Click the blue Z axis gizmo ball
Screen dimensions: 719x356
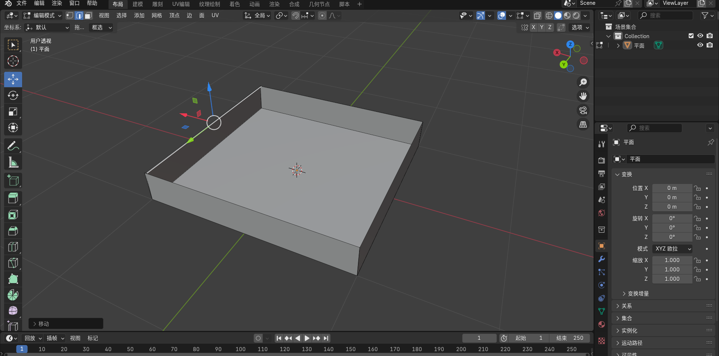point(570,44)
